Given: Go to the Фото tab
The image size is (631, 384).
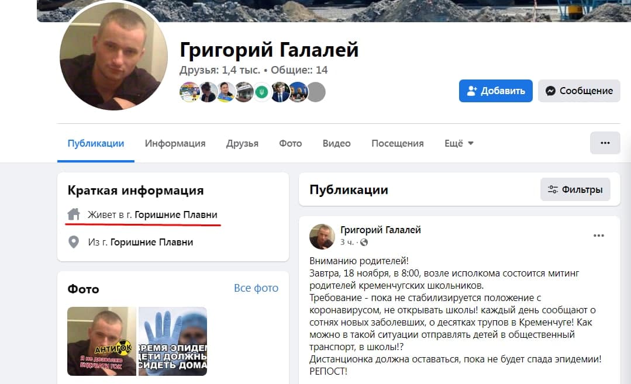Looking at the screenshot, I should [x=290, y=143].
